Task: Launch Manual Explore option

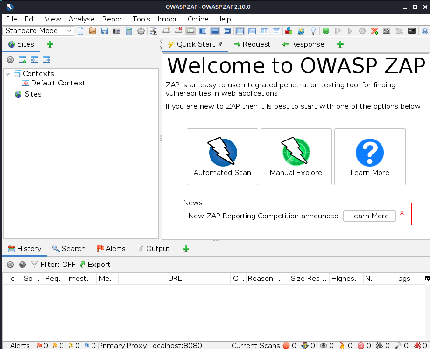Action: pyautogui.click(x=296, y=157)
